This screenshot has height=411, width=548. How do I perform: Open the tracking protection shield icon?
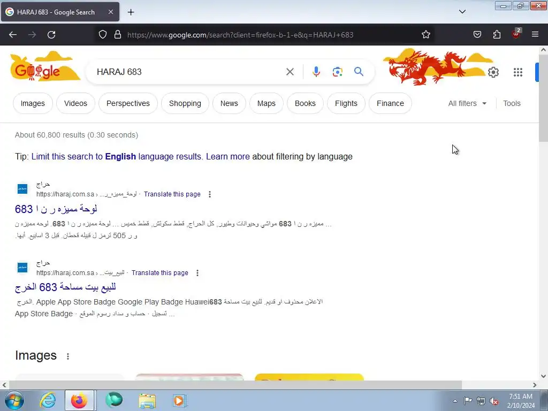(x=102, y=35)
